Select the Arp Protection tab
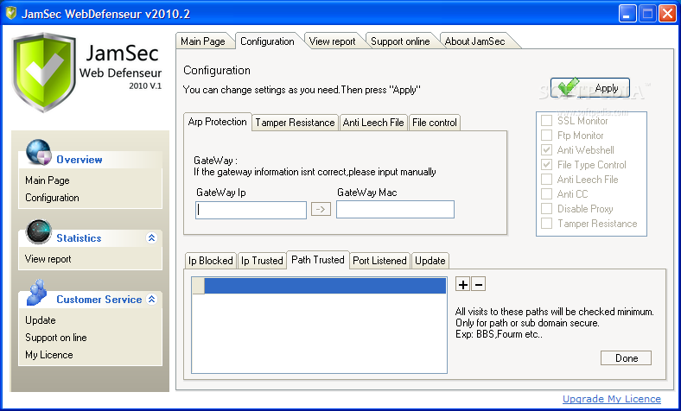681x411 pixels. (218, 122)
